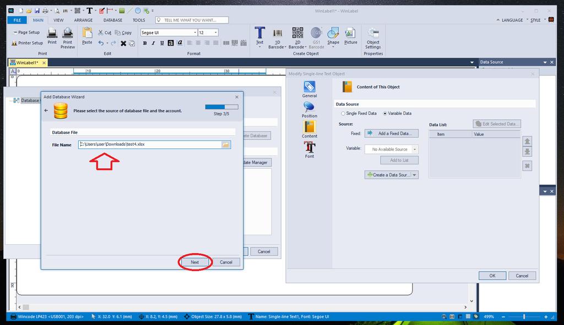Click the Tell Me What You Want search box
The width and height of the screenshot is (564, 325).
coord(192,20)
